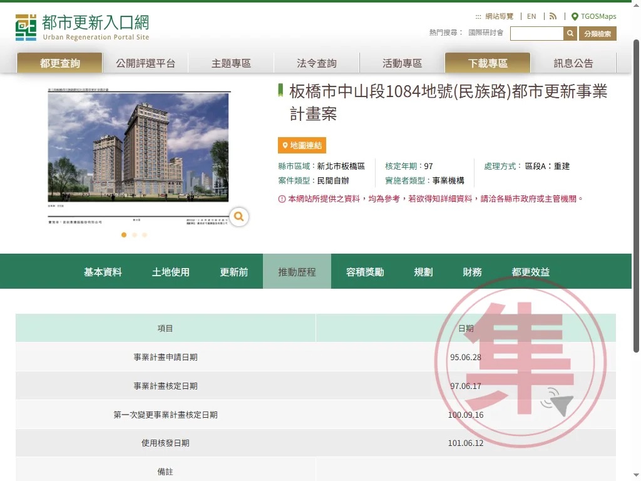Enlarge the building image with magnifier icon
This screenshot has height=481, width=641.
click(238, 216)
